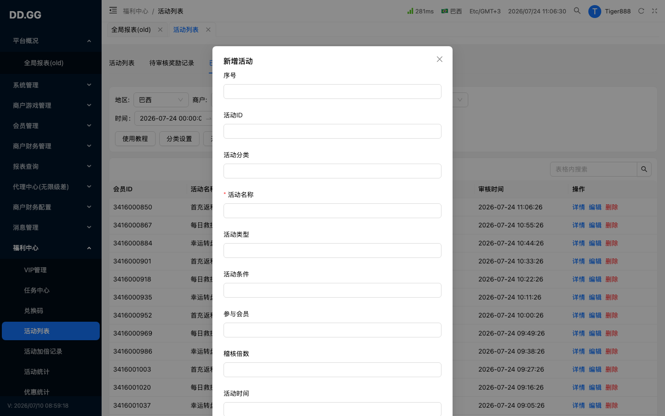Screen dimensions: 665x416
Task: Open 活动统计 in the sidebar
Action: [x=51, y=372]
